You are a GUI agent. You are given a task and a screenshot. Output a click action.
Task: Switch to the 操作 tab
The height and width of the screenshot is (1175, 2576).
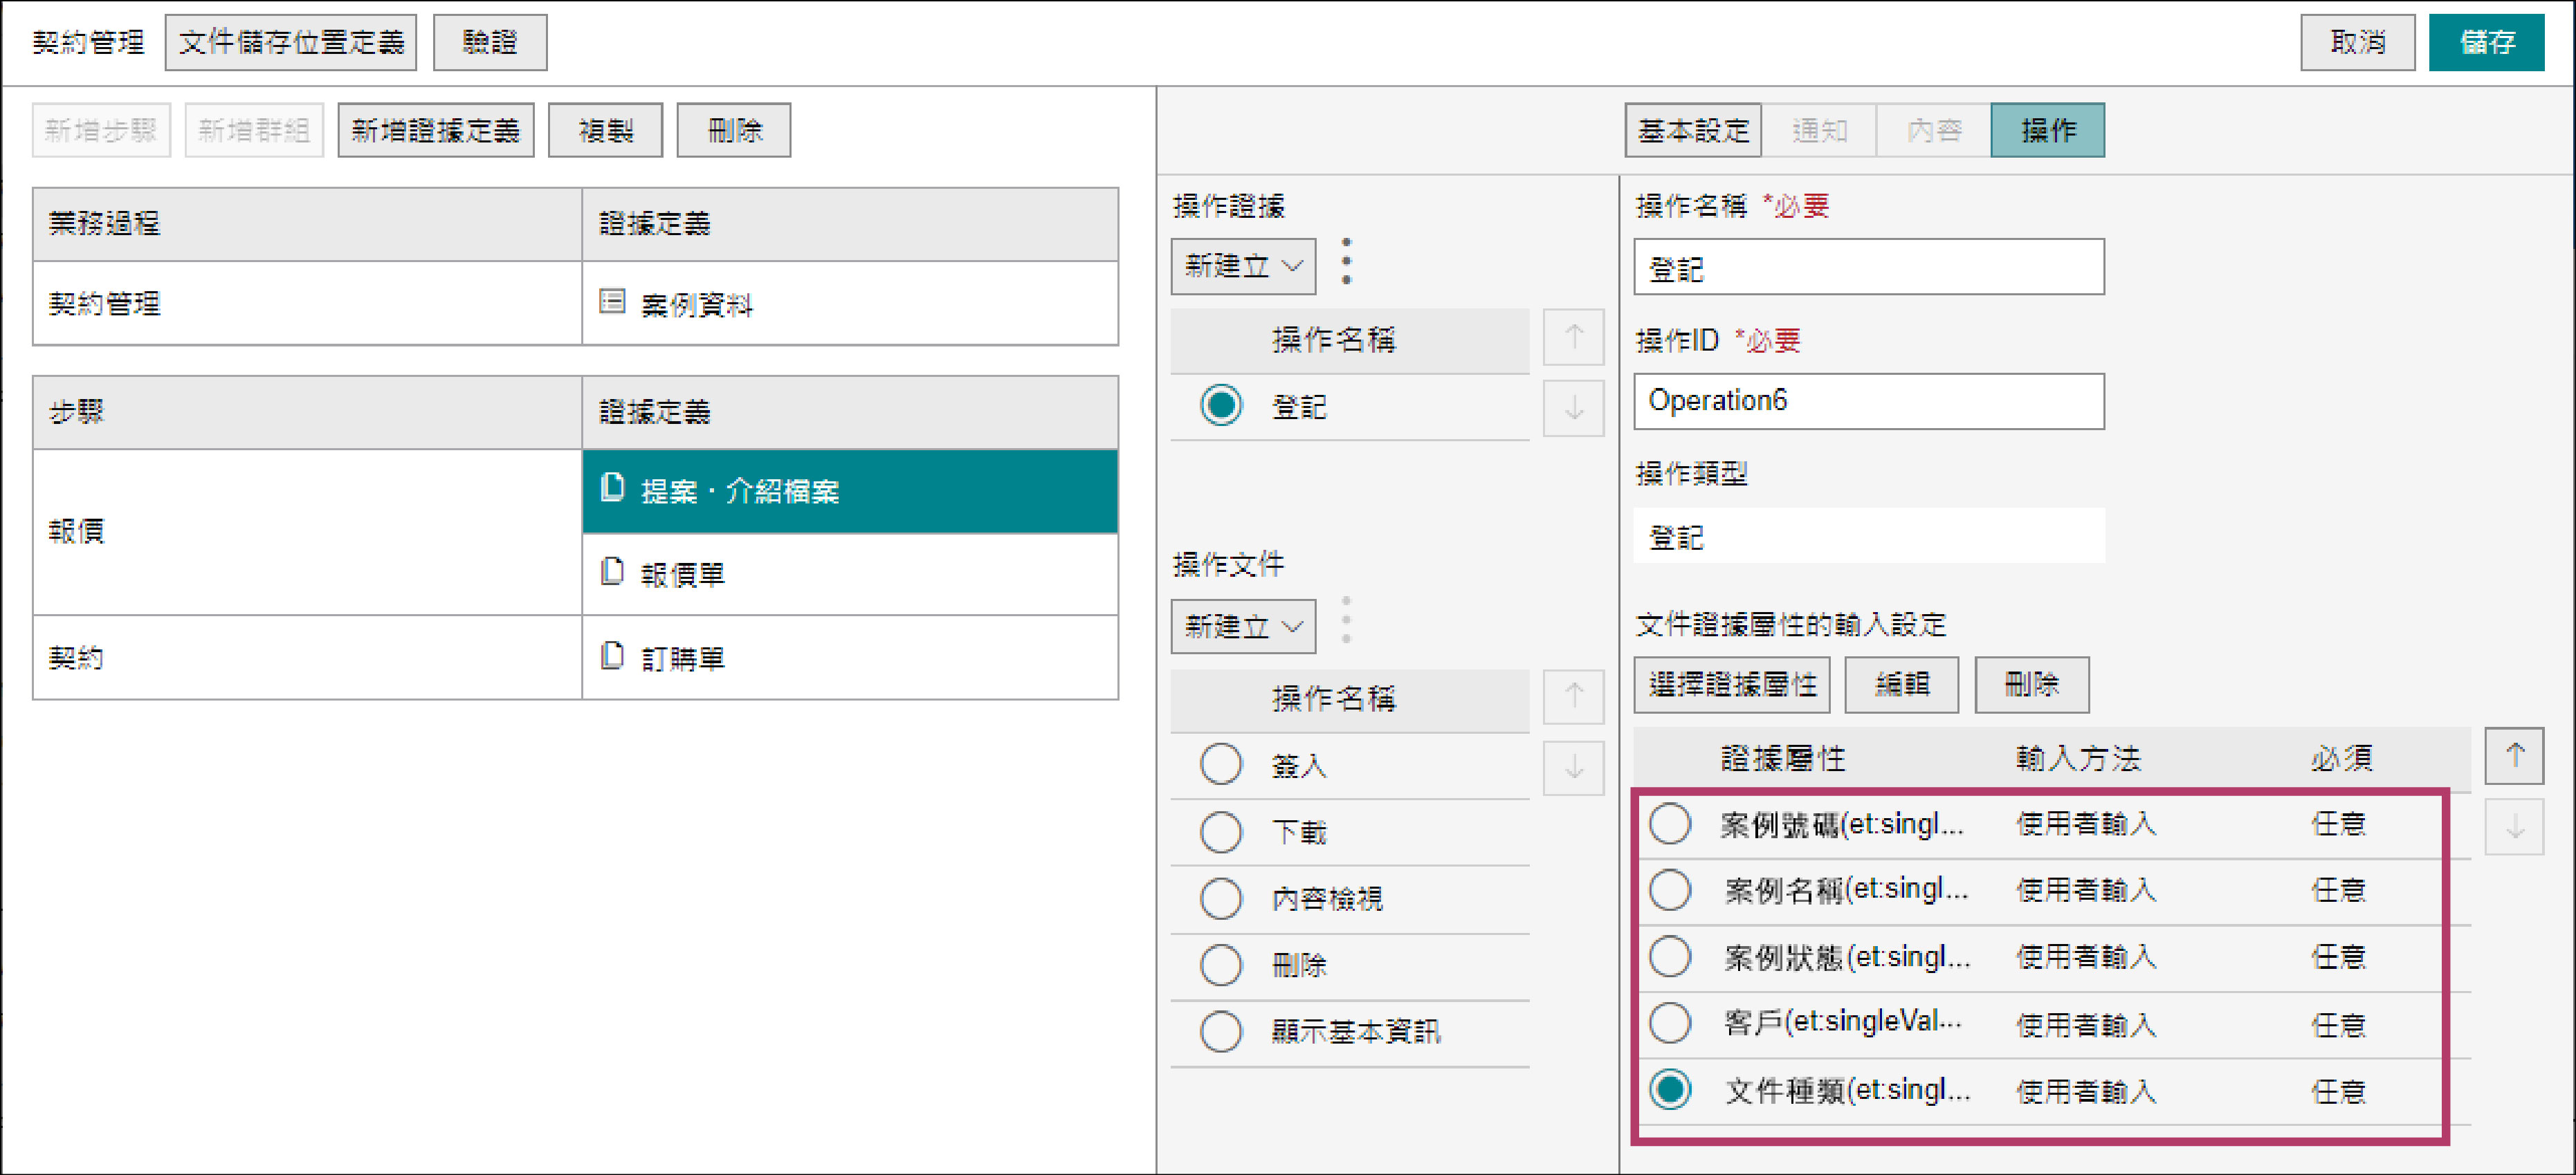click(x=2047, y=130)
